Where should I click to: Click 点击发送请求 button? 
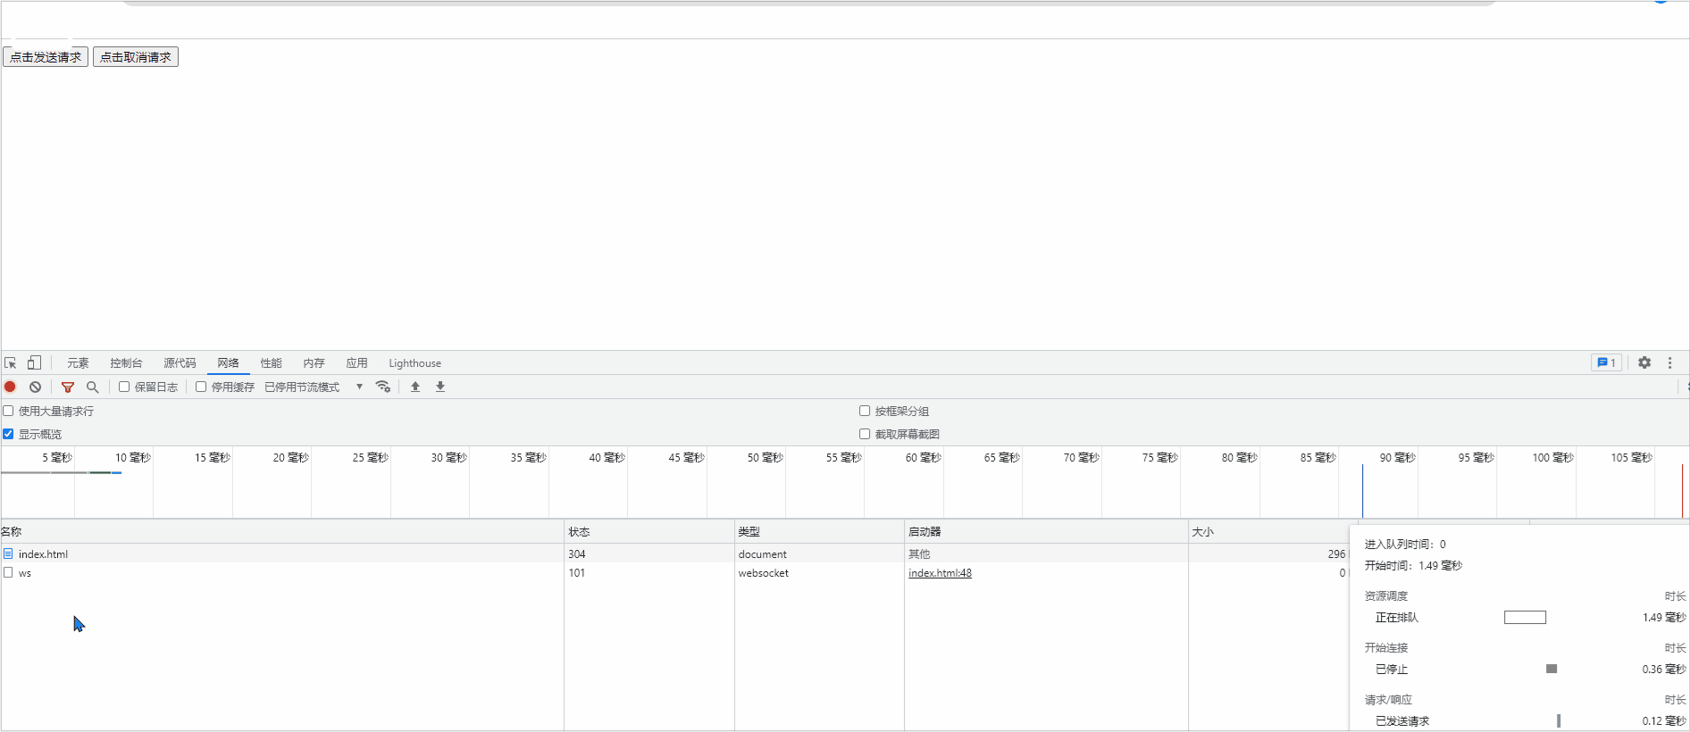[46, 57]
